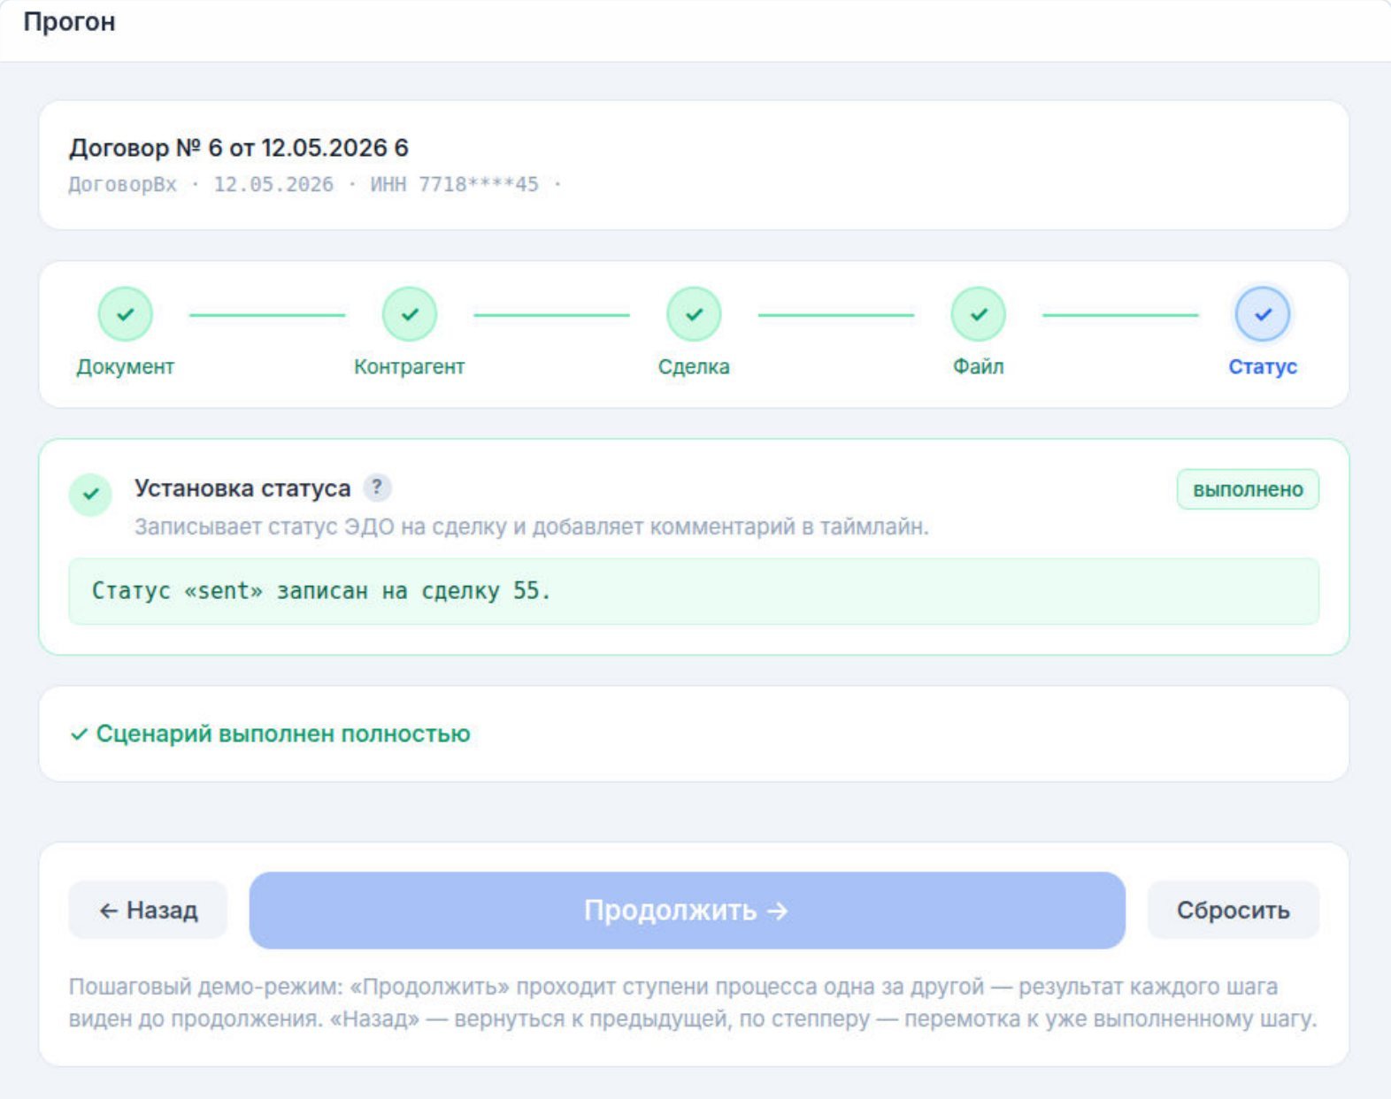This screenshot has width=1391, height=1099.
Task: Click the ДоговорВх document type label
Action: pyautogui.click(x=123, y=184)
